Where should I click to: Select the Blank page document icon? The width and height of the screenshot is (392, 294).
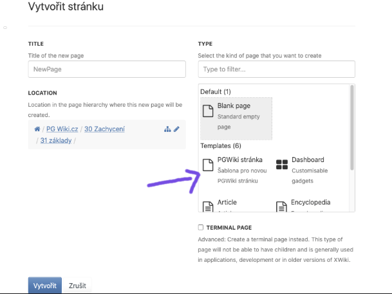pos(208,111)
